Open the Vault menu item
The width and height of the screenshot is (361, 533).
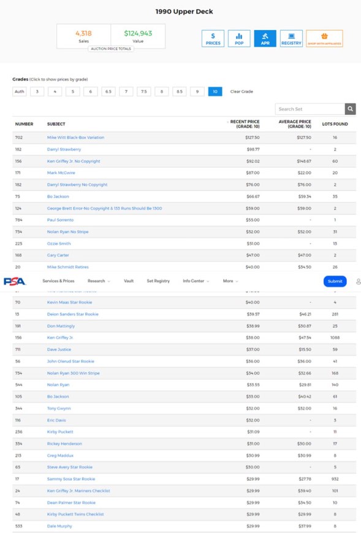point(129,281)
